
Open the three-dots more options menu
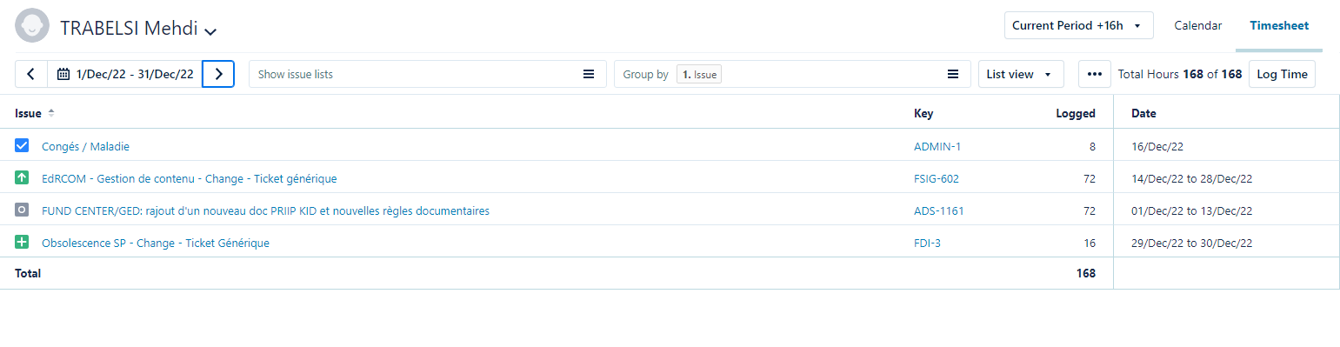pos(1095,74)
